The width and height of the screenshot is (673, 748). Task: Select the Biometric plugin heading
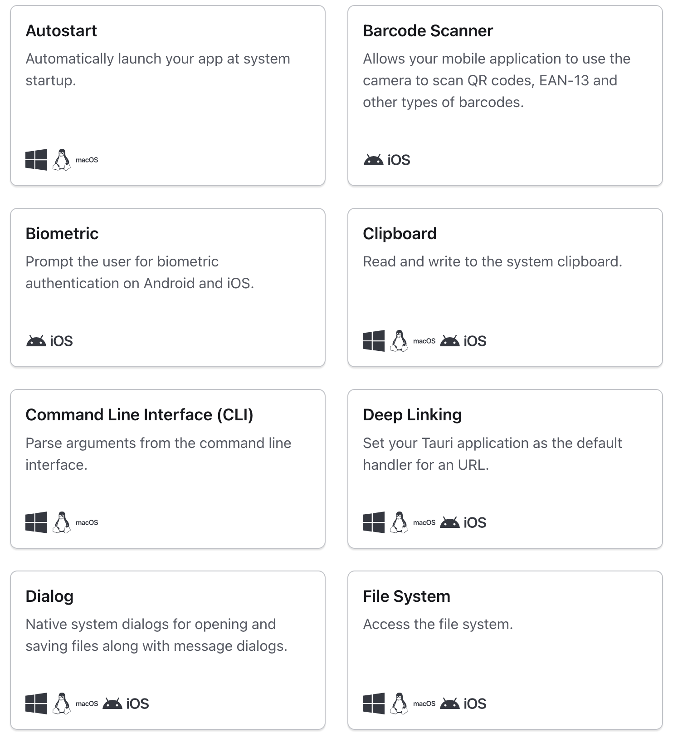click(x=62, y=234)
